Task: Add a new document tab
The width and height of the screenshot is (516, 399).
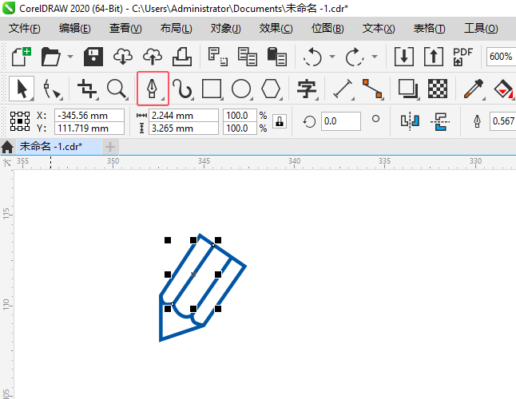Action: click(x=110, y=147)
